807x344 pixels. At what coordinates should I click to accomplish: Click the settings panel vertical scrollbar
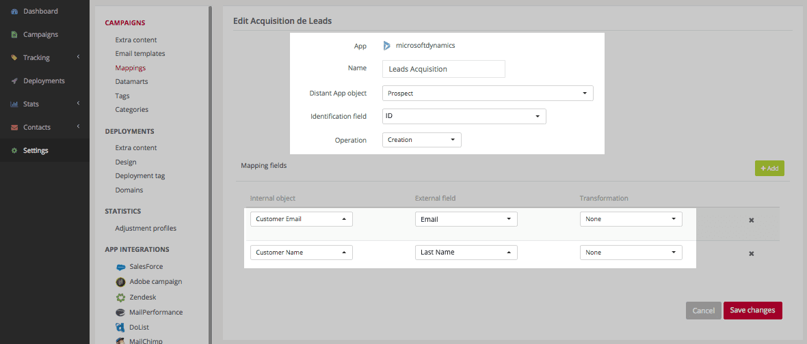209,175
